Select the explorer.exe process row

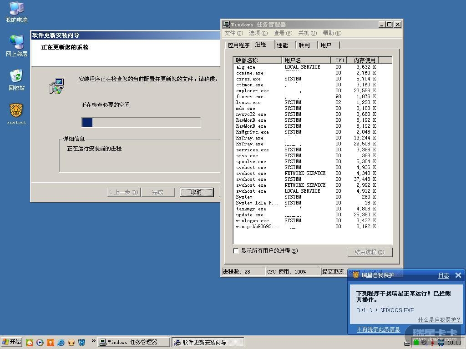[x=306, y=90]
